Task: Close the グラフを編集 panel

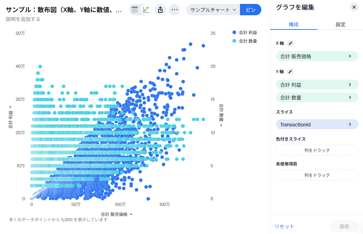Action: tap(354, 7)
